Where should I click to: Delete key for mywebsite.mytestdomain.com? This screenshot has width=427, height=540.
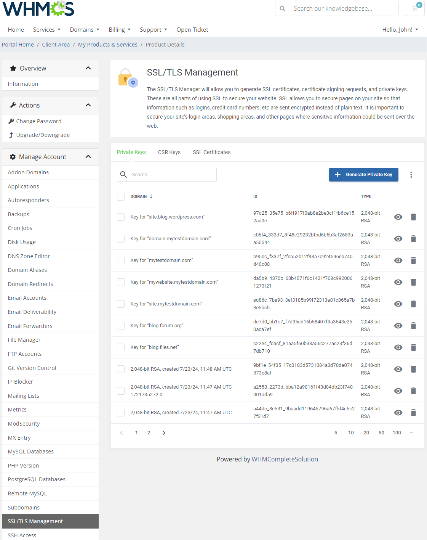[x=413, y=282]
